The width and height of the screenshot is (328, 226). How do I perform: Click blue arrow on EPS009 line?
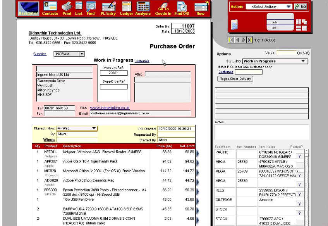197,192
